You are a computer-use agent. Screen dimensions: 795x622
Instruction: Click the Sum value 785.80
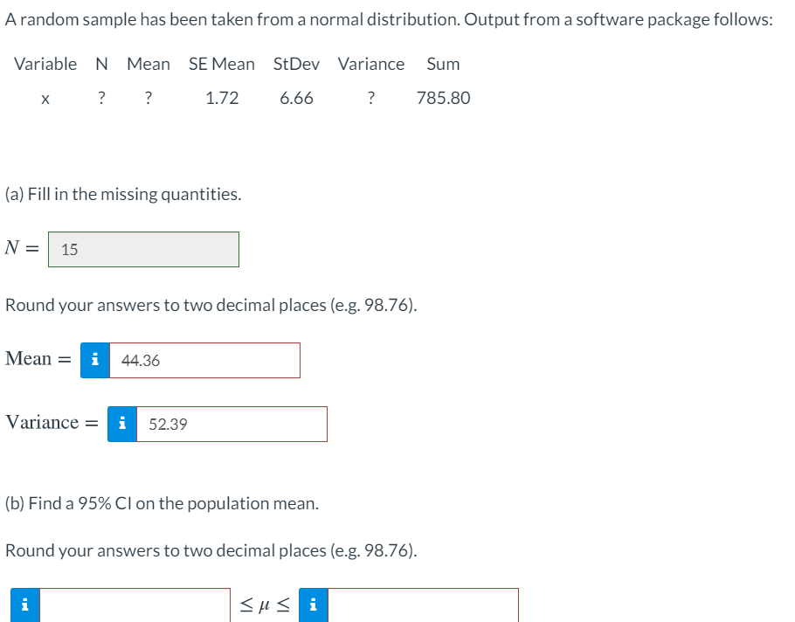point(443,98)
